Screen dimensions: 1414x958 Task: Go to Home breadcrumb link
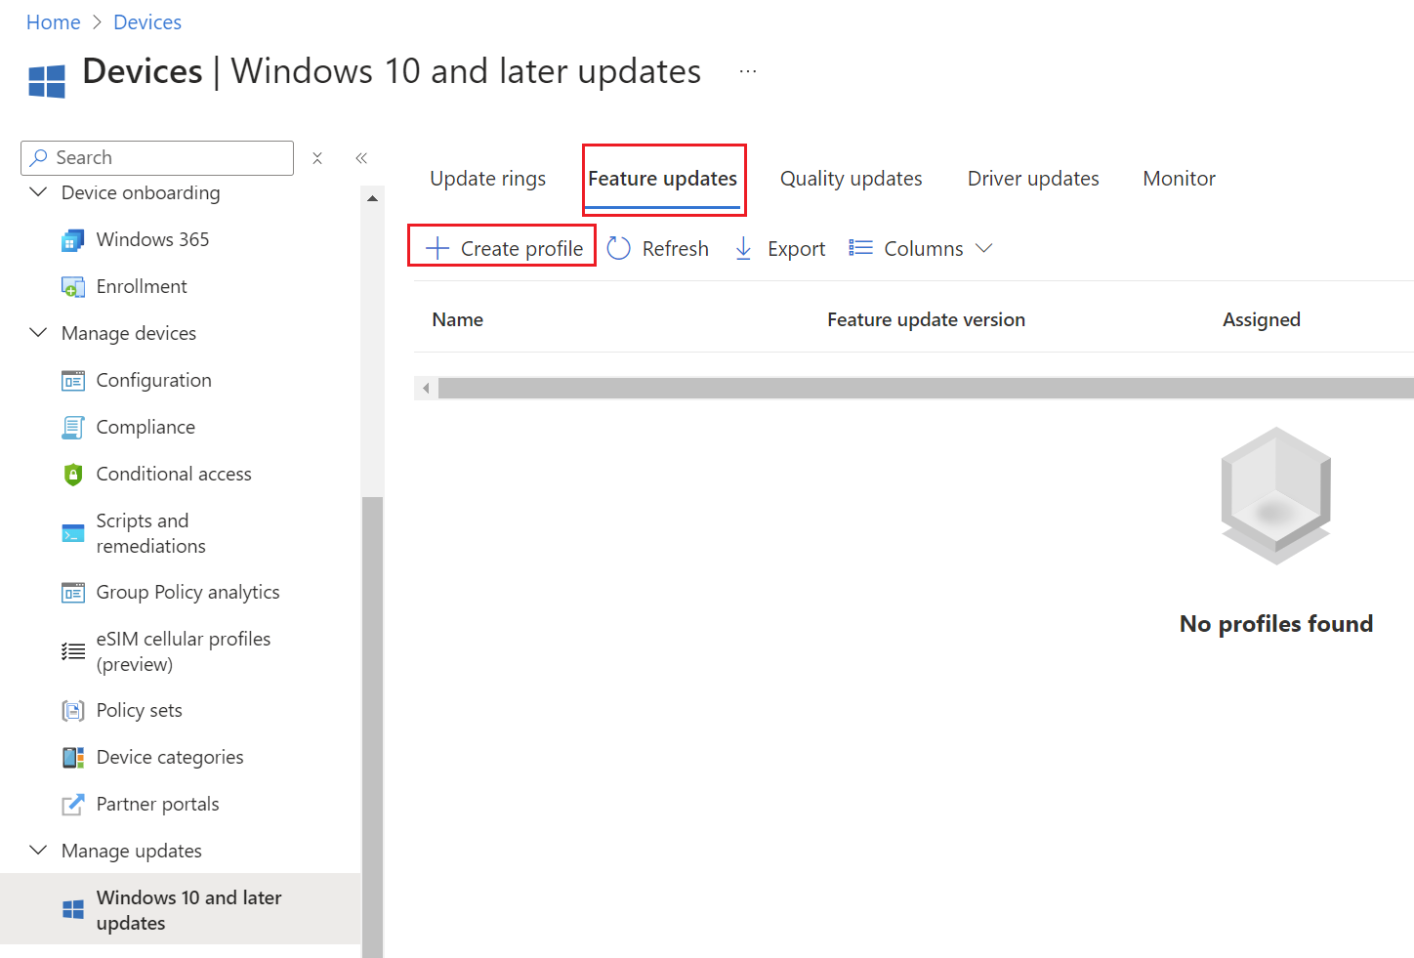click(x=54, y=22)
